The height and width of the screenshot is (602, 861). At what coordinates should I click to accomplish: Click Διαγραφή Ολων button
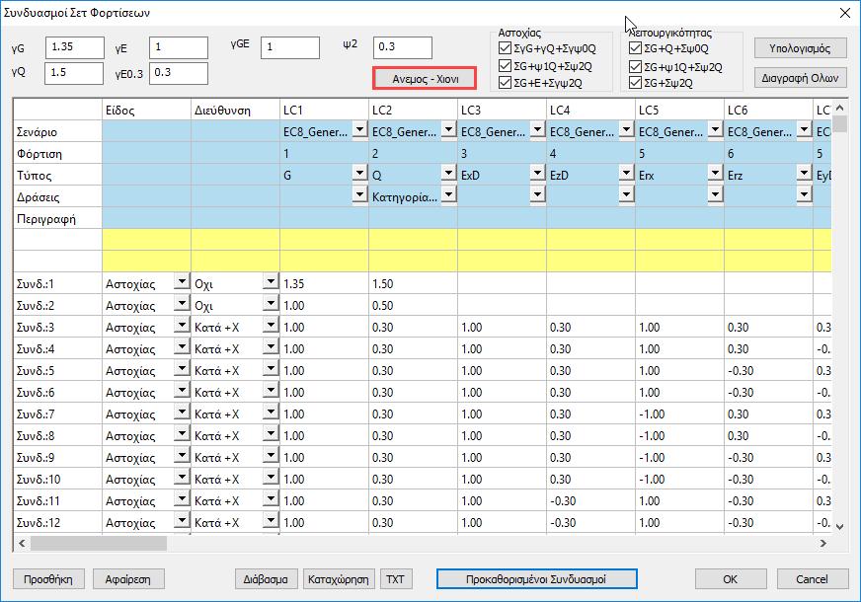800,78
